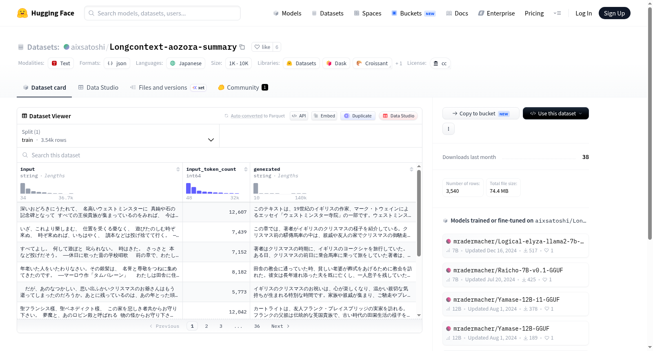Click the hamburger menu icon in navbar
Screen dimensions: 653x351
tap(557, 13)
